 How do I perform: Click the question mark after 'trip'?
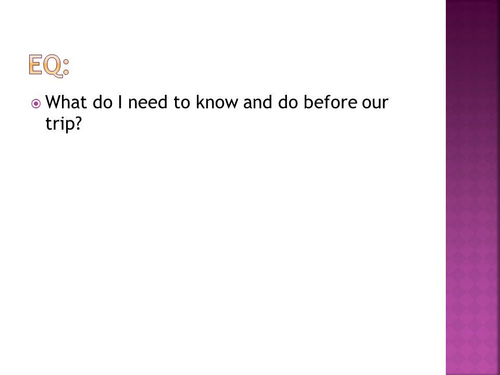(79, 123)
